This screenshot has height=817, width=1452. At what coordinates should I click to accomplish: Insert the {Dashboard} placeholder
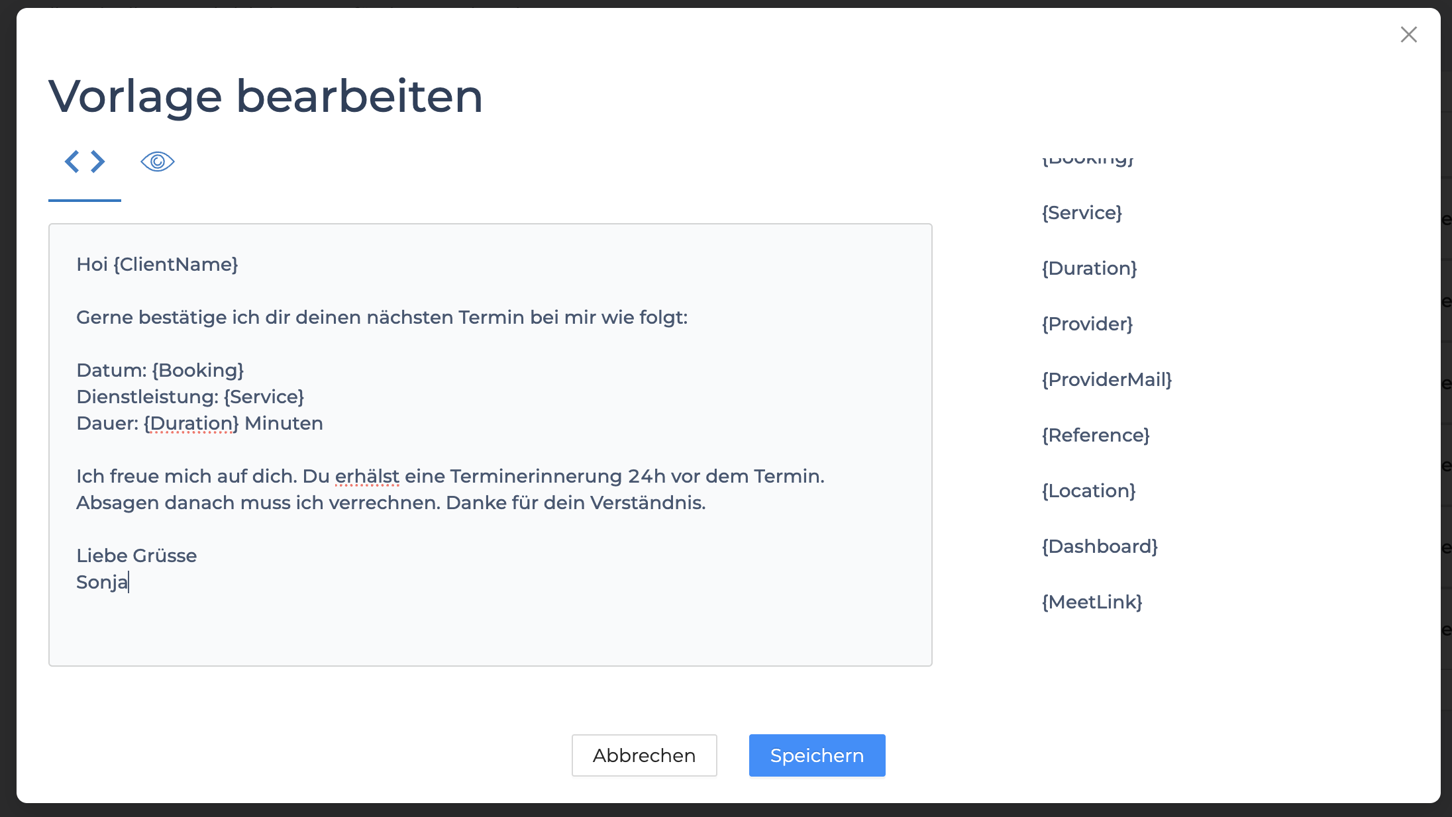(1100, 547)
